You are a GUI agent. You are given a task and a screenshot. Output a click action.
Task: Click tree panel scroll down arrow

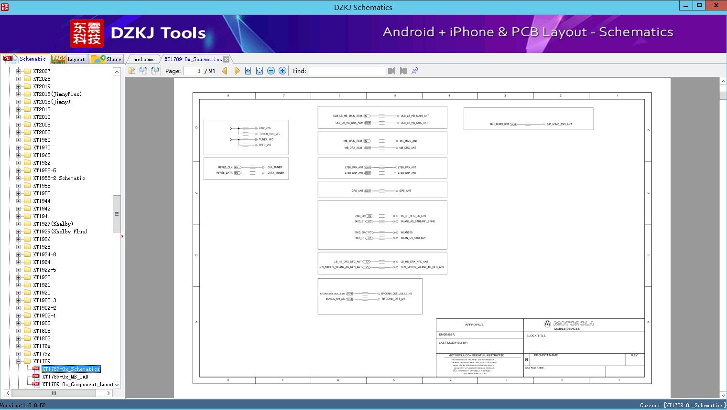tap(117, 385)
